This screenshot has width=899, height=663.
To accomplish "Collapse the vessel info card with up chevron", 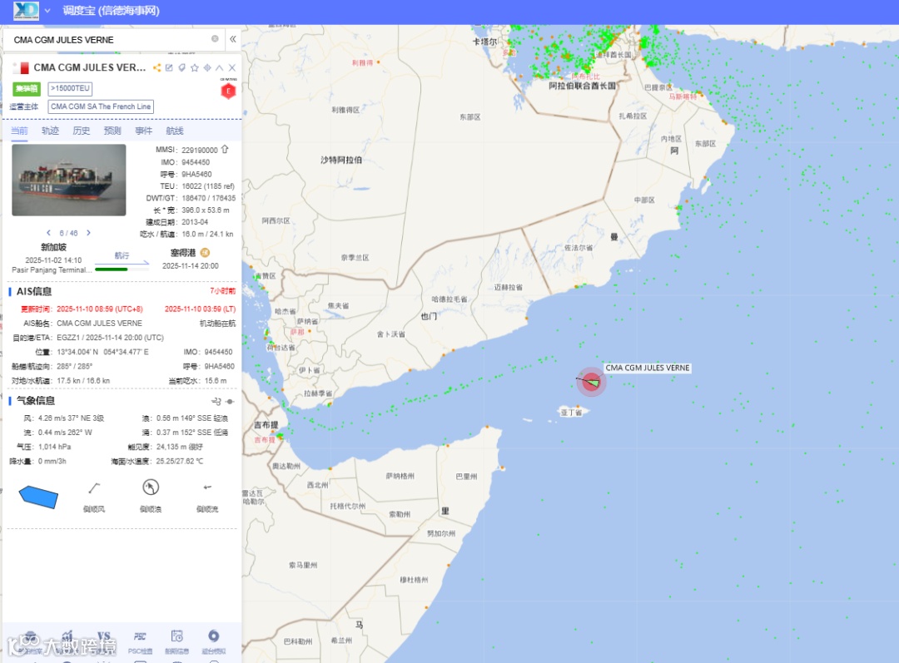I will pos(220,67).
